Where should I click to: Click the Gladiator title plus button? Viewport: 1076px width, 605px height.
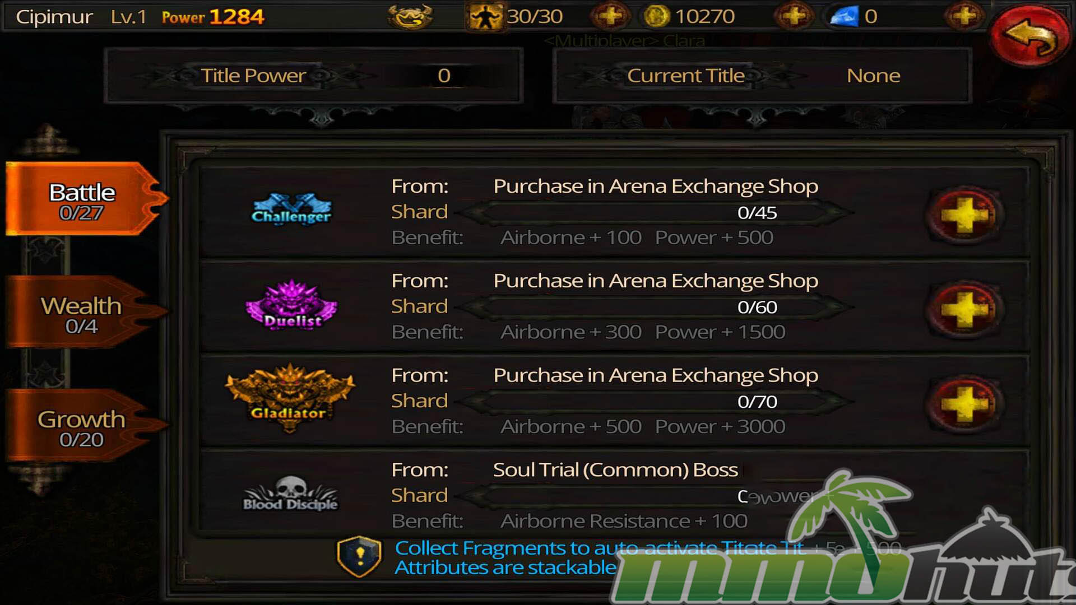coord(964,403)
